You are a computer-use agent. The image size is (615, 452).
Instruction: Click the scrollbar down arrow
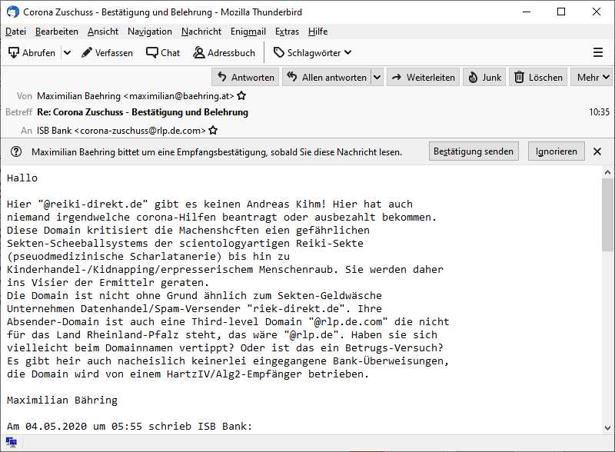tap(607, 427)
